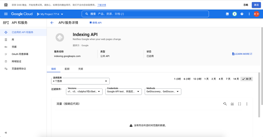Click the 流量（按响应代码）chart title
Viewport: 263px width, 137px height.
coord(68,104)
